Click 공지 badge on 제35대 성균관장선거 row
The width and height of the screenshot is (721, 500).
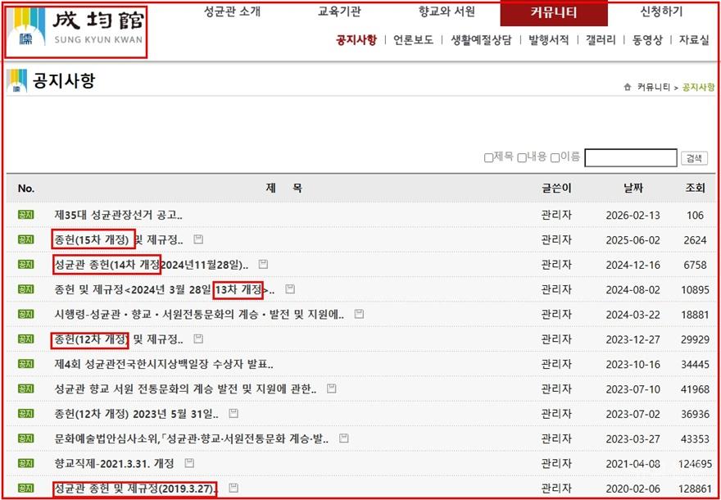25,215
